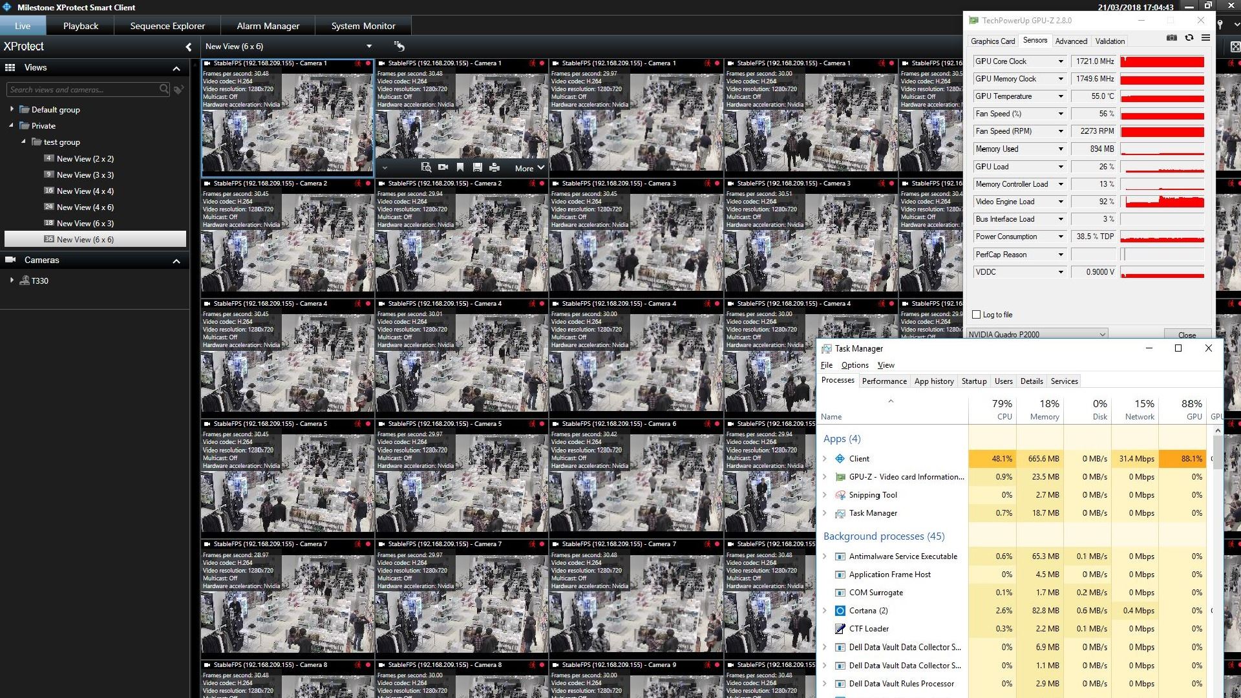This screenshot has height=698, width=1241.
Task: Switch to the Playback tab
Action: (81, 26)
